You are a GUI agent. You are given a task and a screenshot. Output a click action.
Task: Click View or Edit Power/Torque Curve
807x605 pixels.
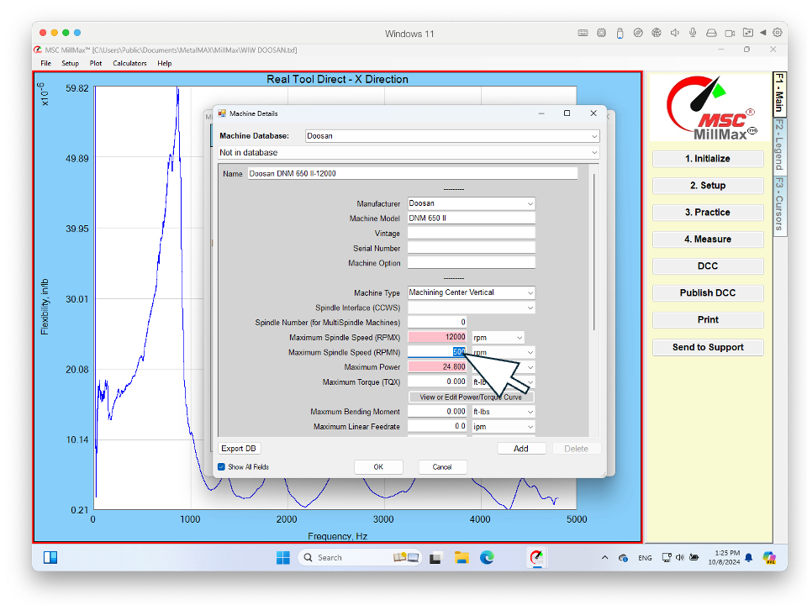(471, 397)
